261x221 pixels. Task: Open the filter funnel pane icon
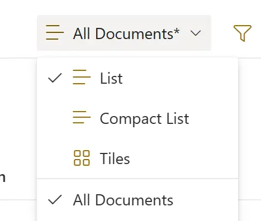click(242, 33)
